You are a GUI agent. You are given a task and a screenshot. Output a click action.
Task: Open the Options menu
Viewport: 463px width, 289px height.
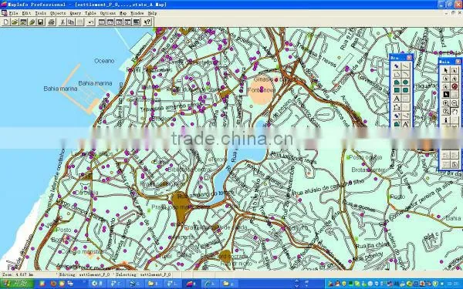coord(108,13)
